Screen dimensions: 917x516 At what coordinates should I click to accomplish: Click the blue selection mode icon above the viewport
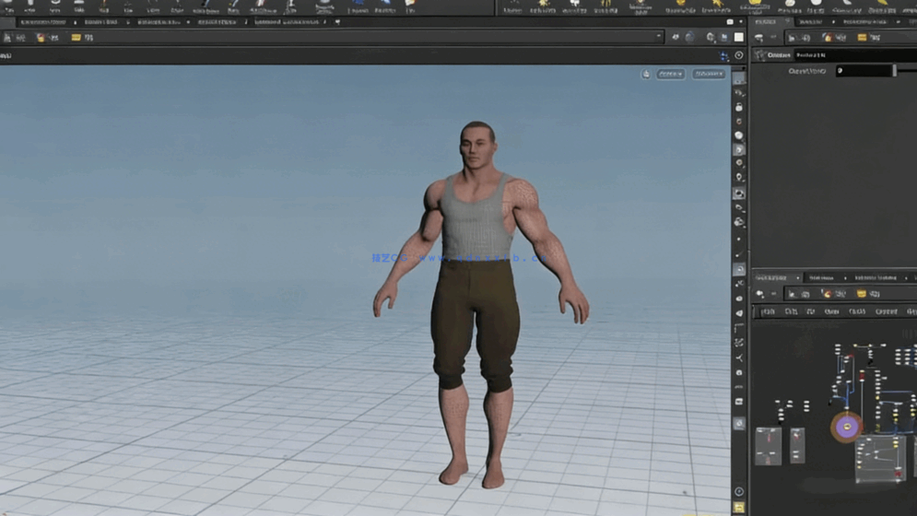point(724,55)
